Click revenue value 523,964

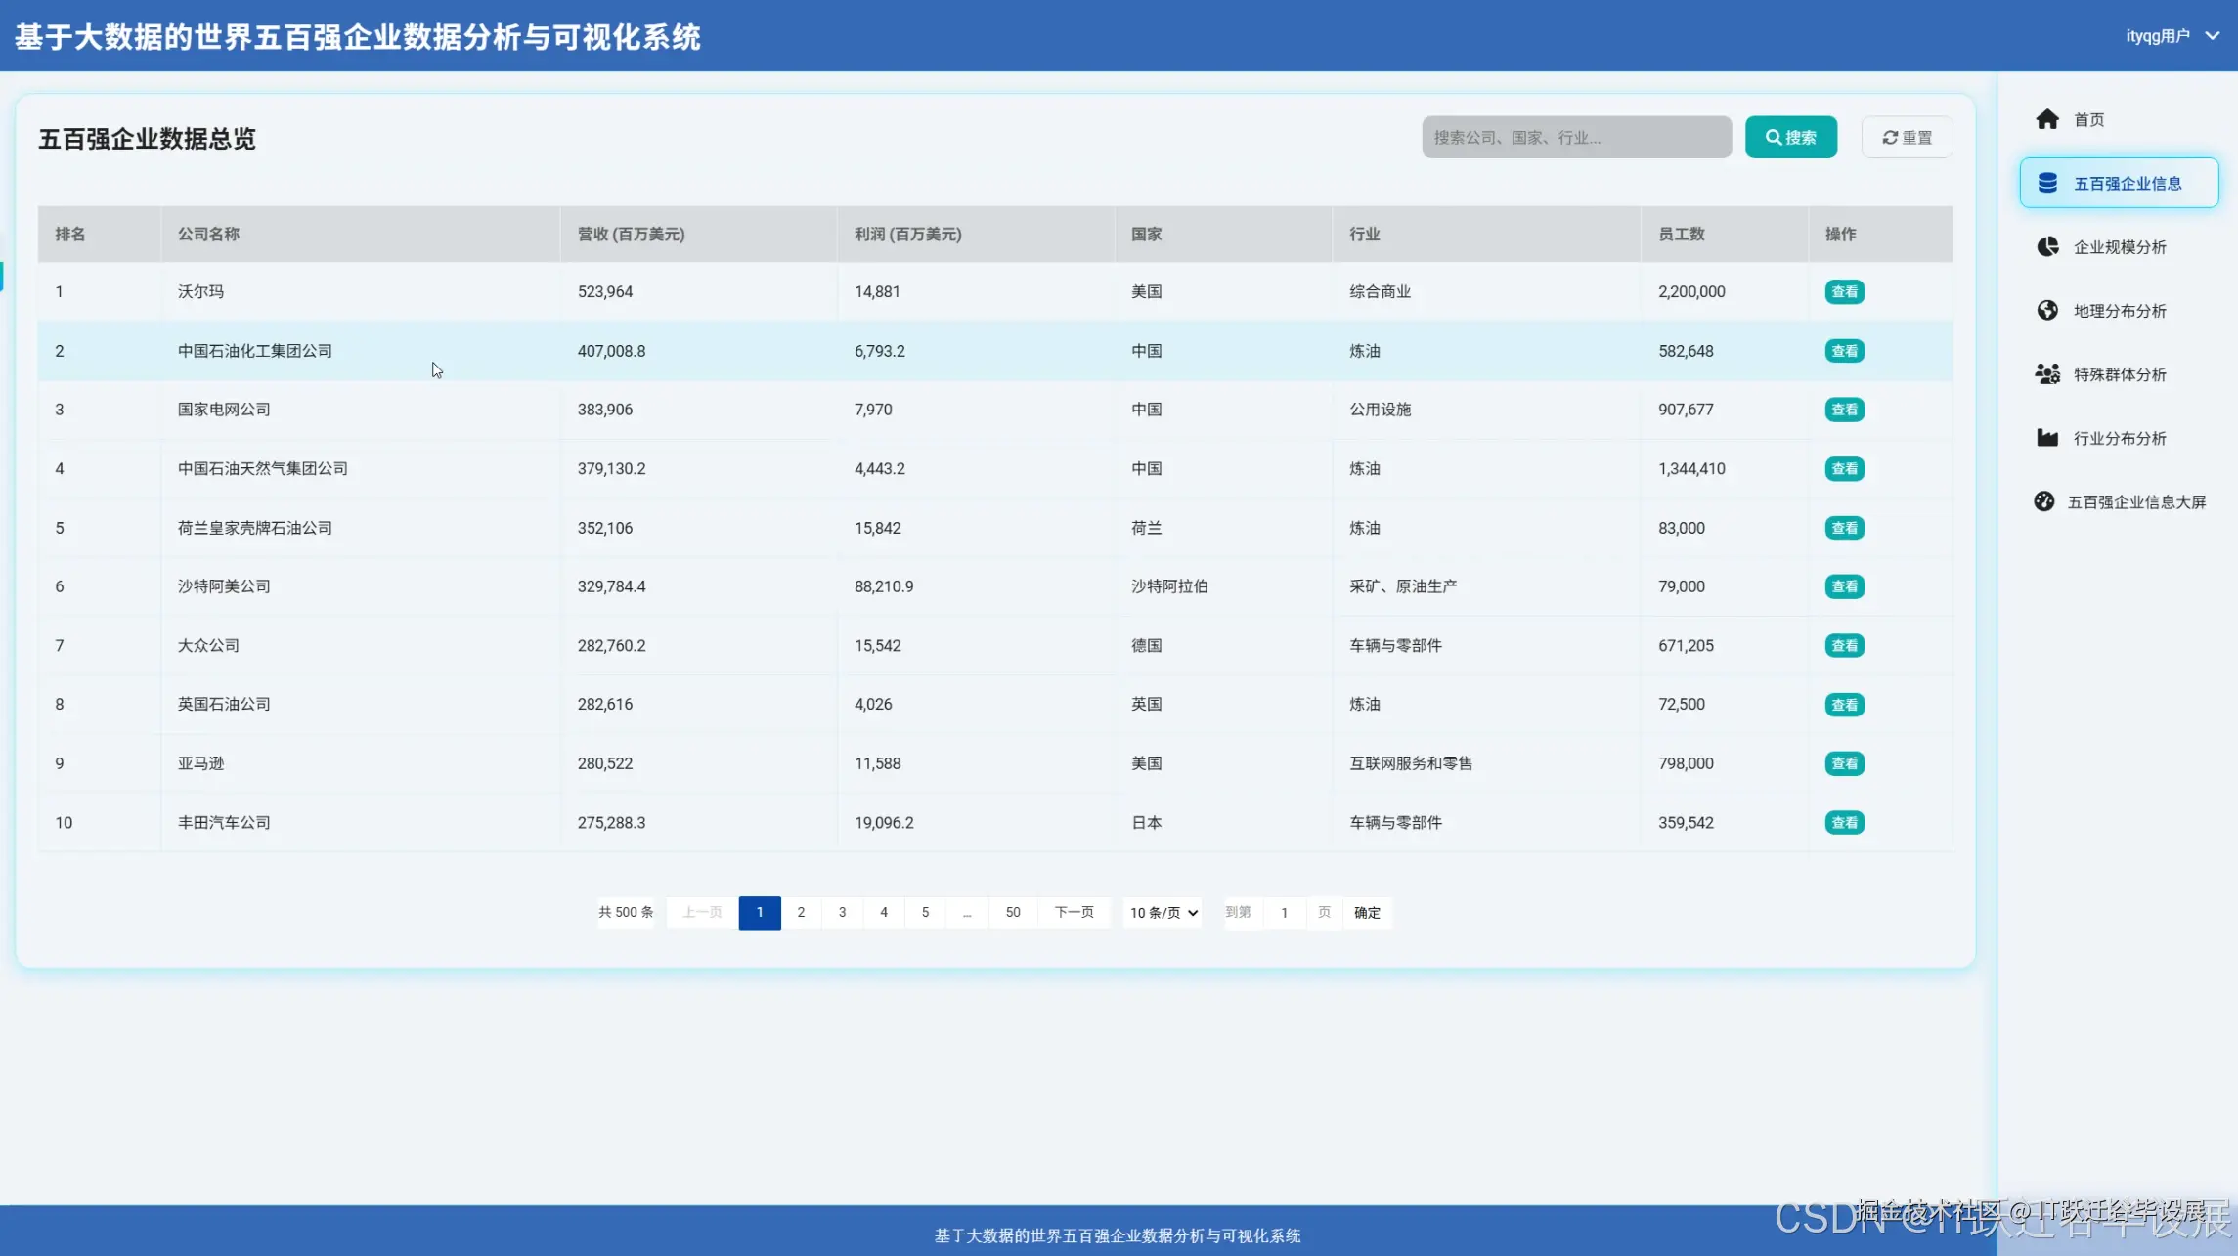click(x=605, y=291)
